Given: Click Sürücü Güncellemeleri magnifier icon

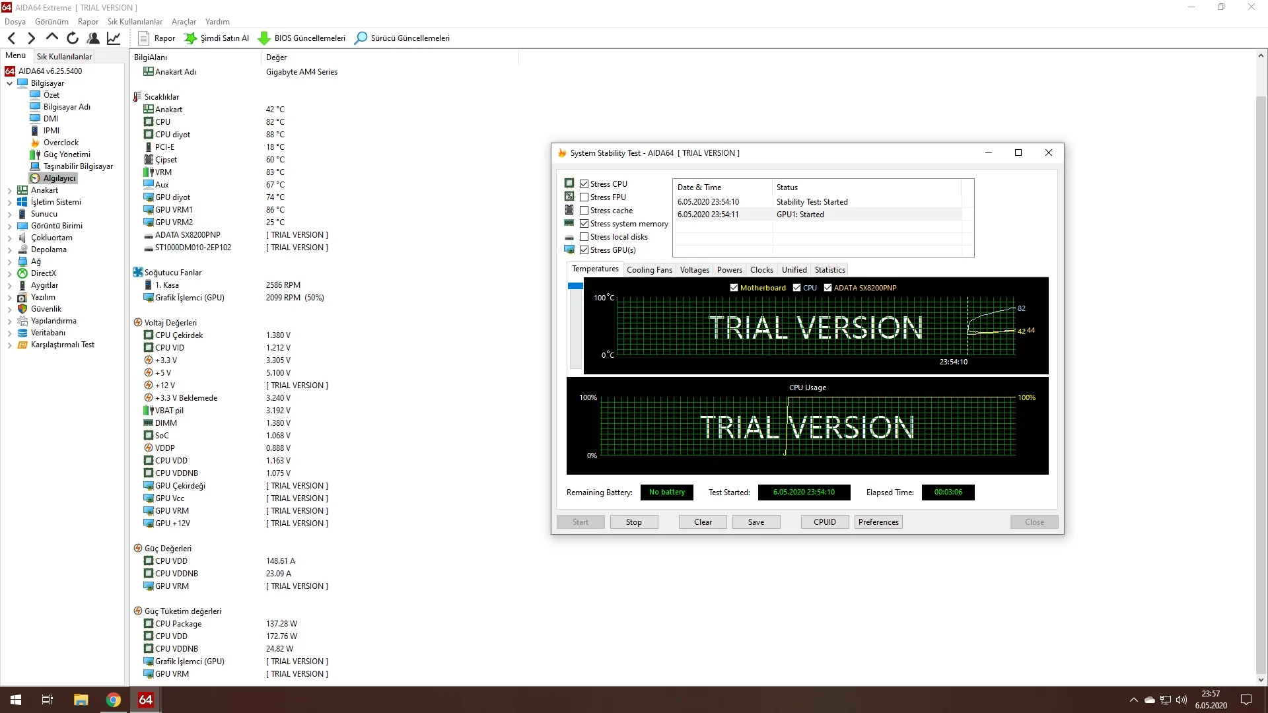Looking at the screenshot, I should tap(361, 38).
